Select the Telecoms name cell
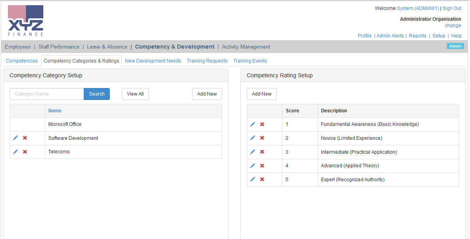Screen dimensions: 470x239 pos(133,152)
